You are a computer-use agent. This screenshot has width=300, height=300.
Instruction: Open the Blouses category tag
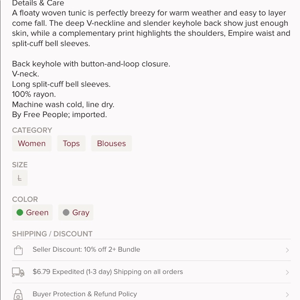[111, 143]
